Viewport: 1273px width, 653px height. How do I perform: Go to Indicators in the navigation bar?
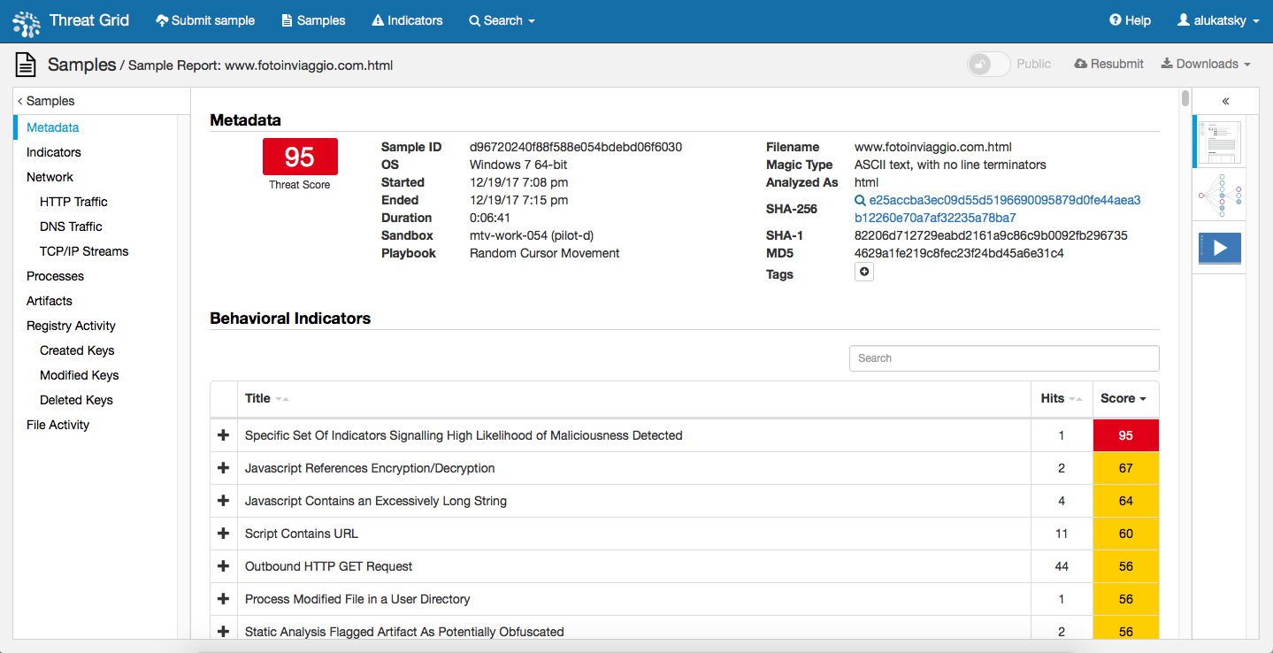pyautogui.click(x=407, y=19)
